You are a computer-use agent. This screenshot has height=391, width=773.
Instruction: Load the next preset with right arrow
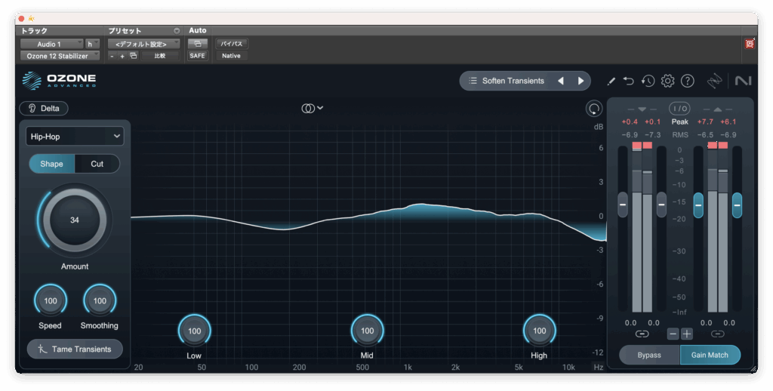coord(581,81)
